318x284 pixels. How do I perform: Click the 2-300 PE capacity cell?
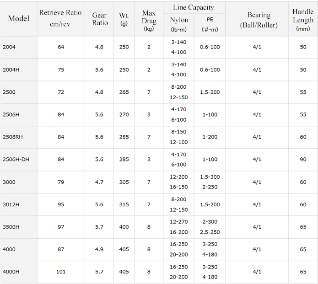(210, 222)
